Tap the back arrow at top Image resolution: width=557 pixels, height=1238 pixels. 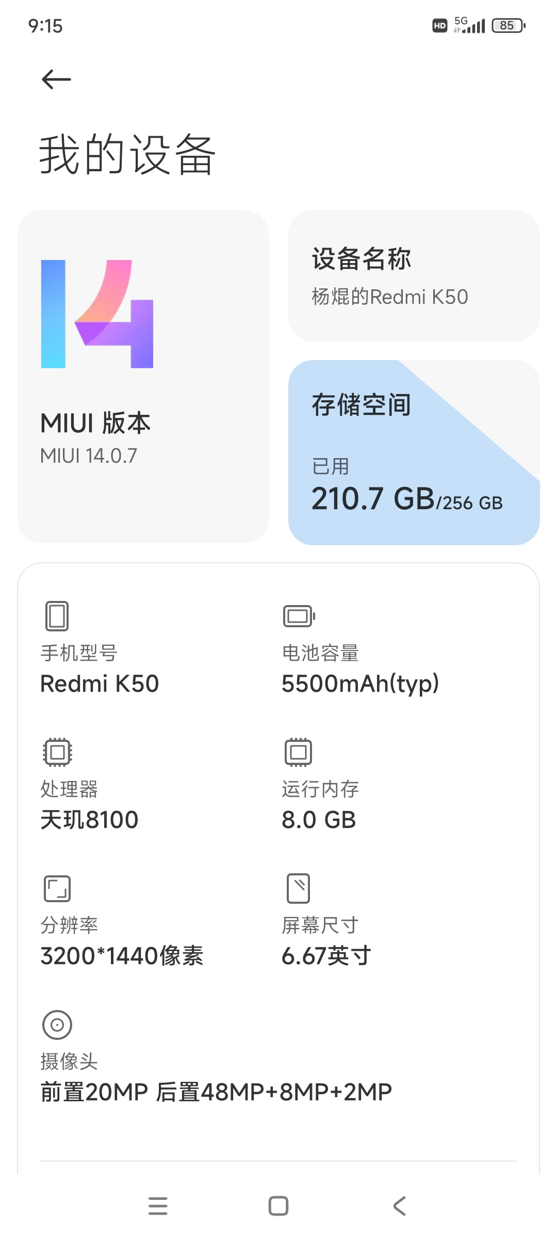click(x=56, y=79)
